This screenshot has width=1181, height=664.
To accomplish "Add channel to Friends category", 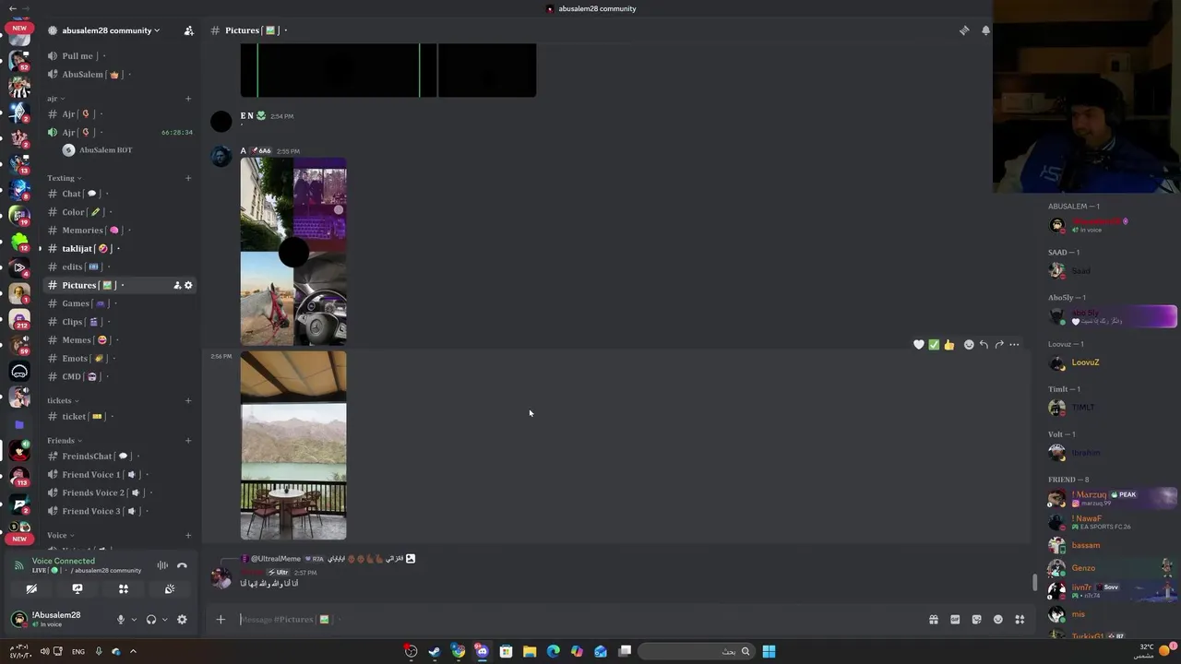I will pyautogui.click(x=188, y=440).
